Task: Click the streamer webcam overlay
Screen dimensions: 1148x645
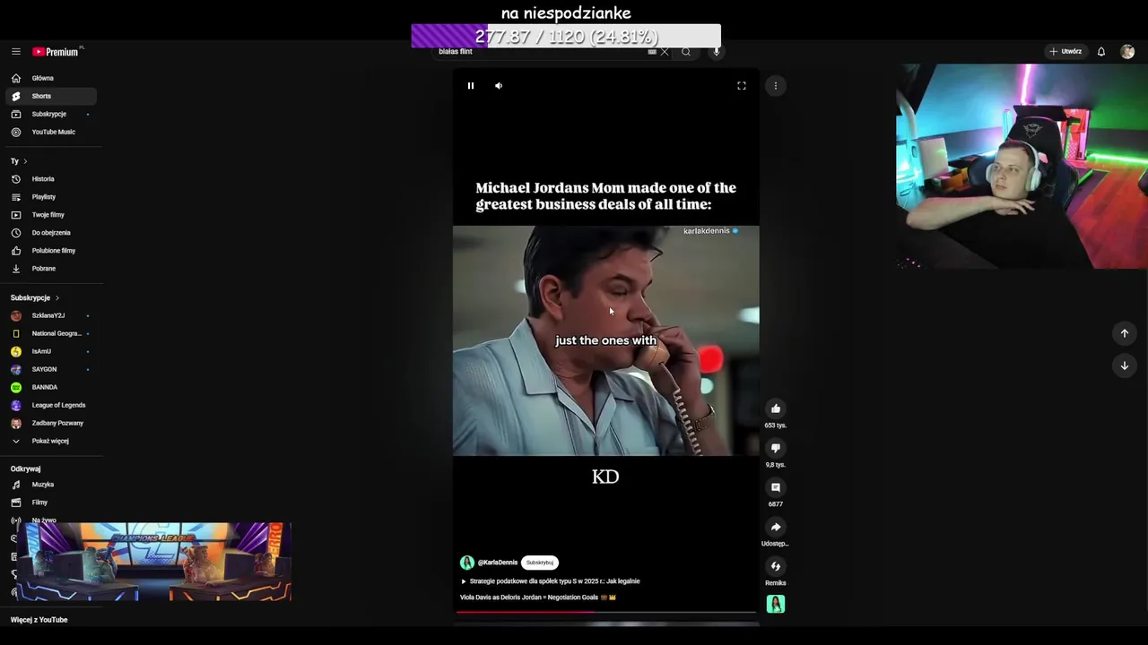Action: pos(1022,167)
